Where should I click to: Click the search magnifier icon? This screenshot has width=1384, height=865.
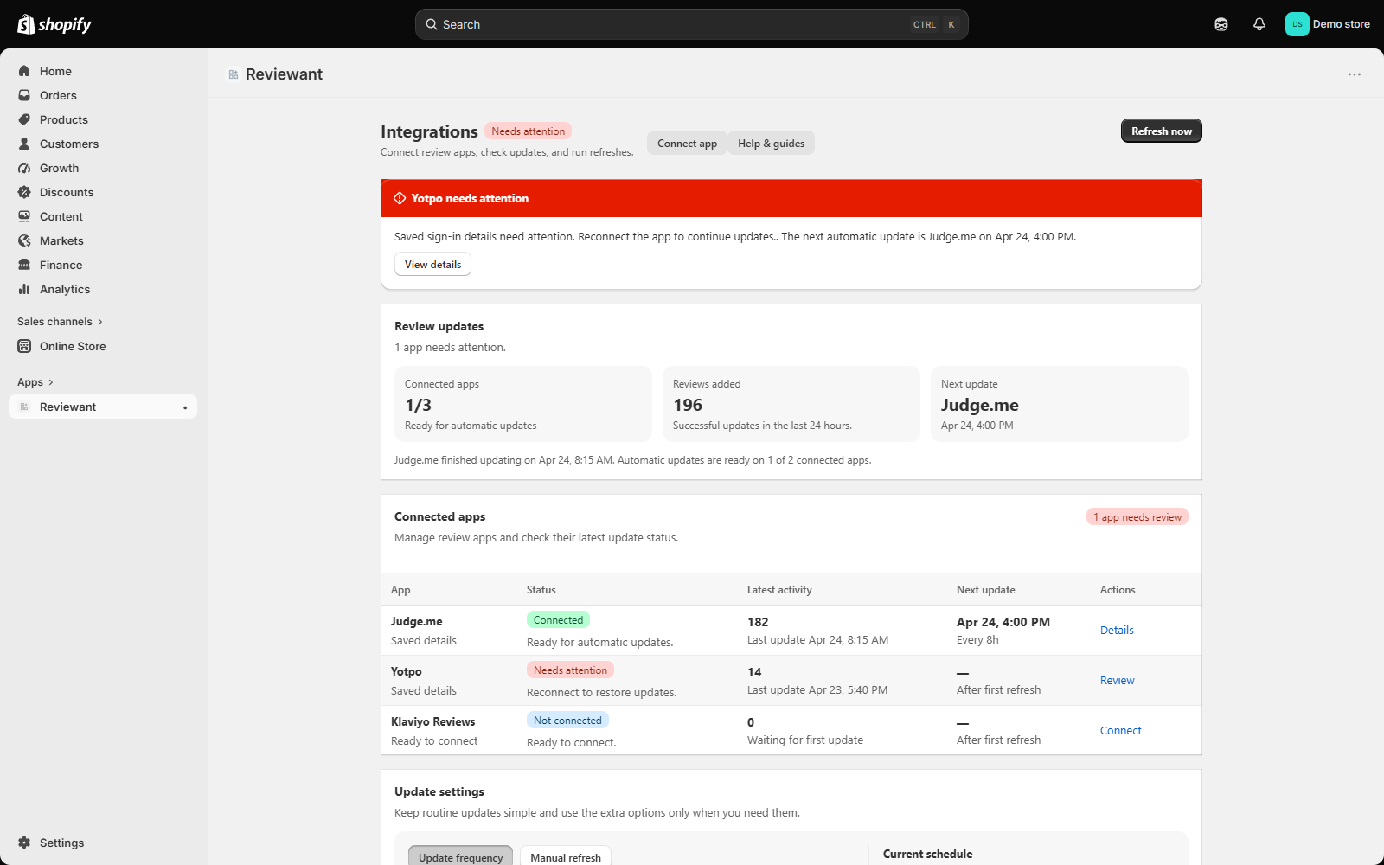[432, 24]
